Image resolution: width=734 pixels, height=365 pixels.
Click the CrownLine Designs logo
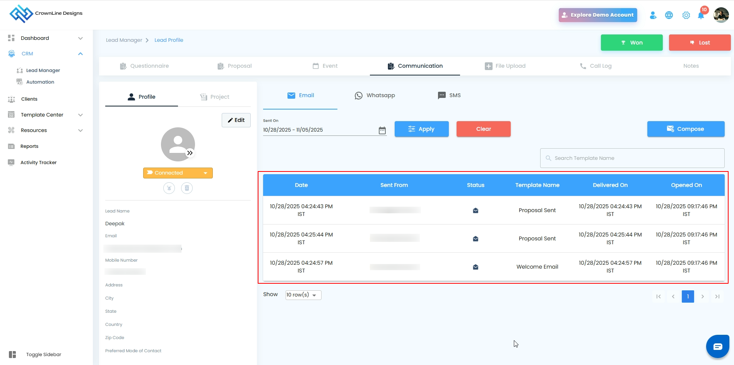(x=46, y=14)
